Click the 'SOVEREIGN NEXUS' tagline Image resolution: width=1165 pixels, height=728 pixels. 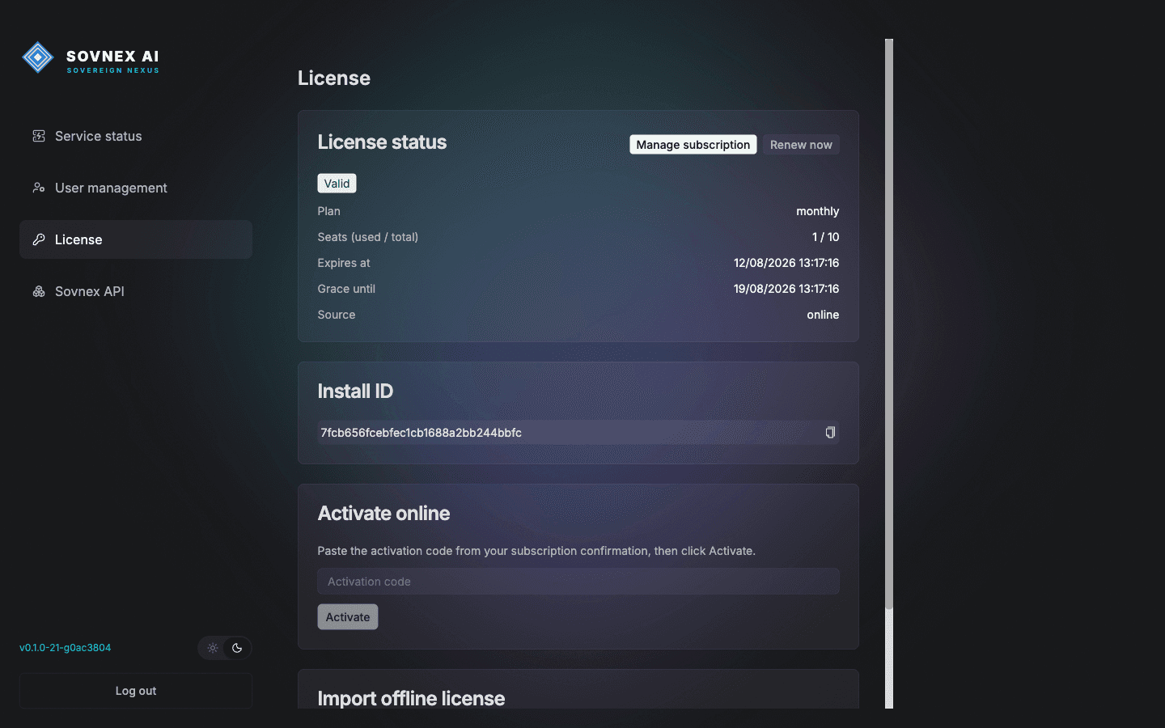pos(113,70)
